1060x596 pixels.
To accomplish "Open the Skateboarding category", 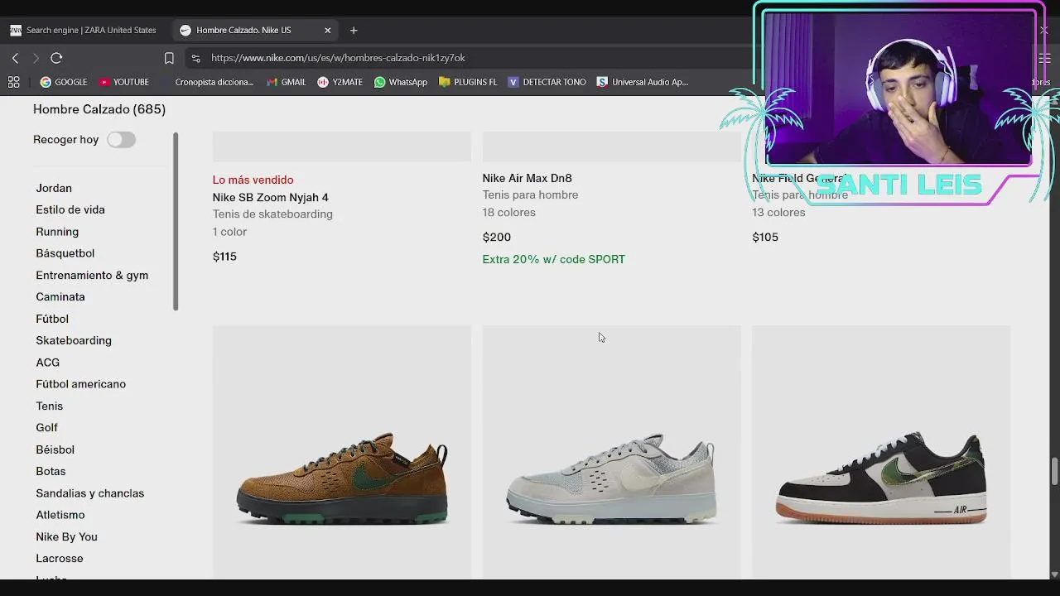I will (x=74, y=340).
